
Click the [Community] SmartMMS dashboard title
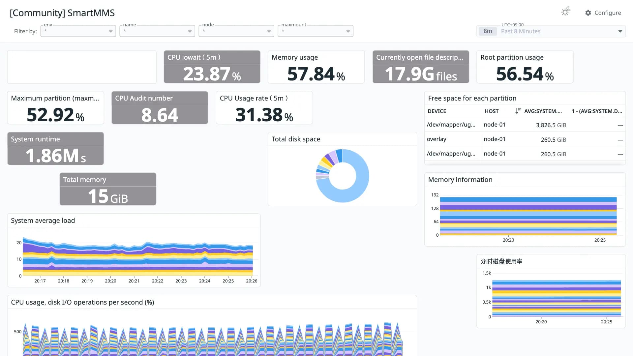pos(62,13)
